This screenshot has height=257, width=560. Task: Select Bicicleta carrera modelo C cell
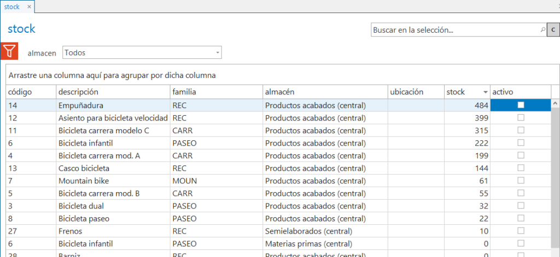point(113,130)
